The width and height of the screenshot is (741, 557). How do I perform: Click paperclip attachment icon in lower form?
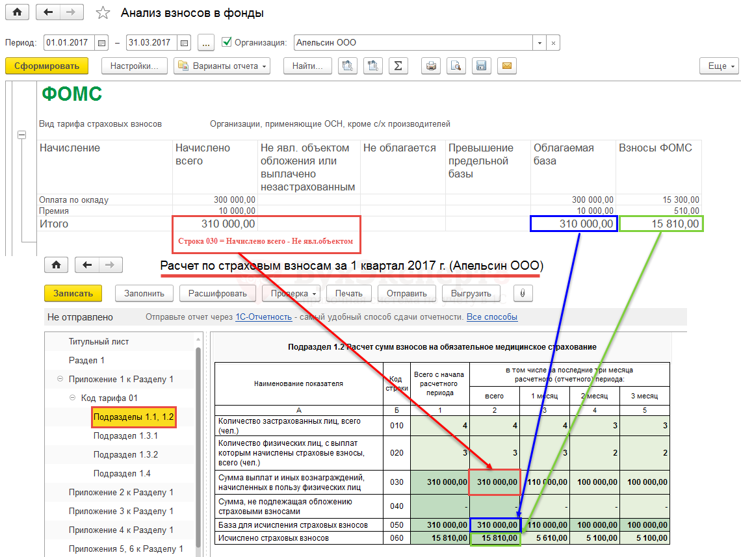coord(523,293)
